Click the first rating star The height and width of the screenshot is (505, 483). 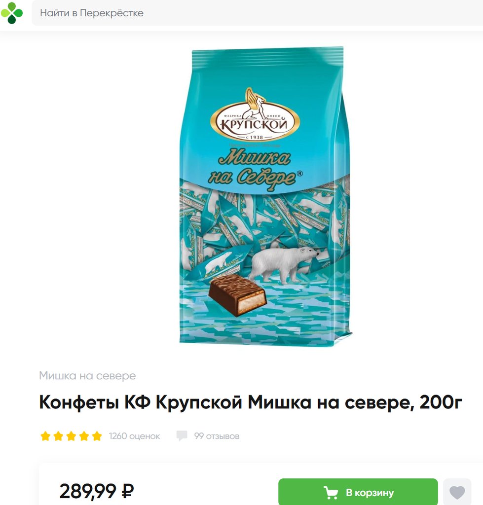coord(45,436)
